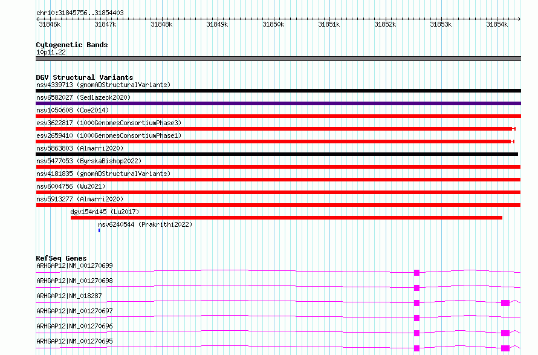
Task: Open variant label nsv5913277 (Almarri2020)
Action: [x=80, y=199]
